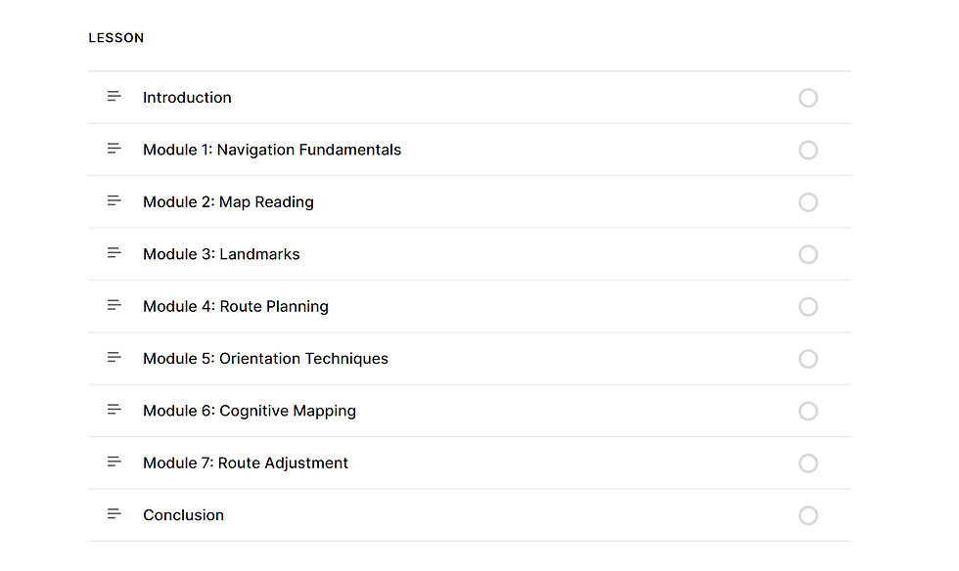
Task: Toggle completion circle for Navigation Fundamentals
Action: pos(808,150)
